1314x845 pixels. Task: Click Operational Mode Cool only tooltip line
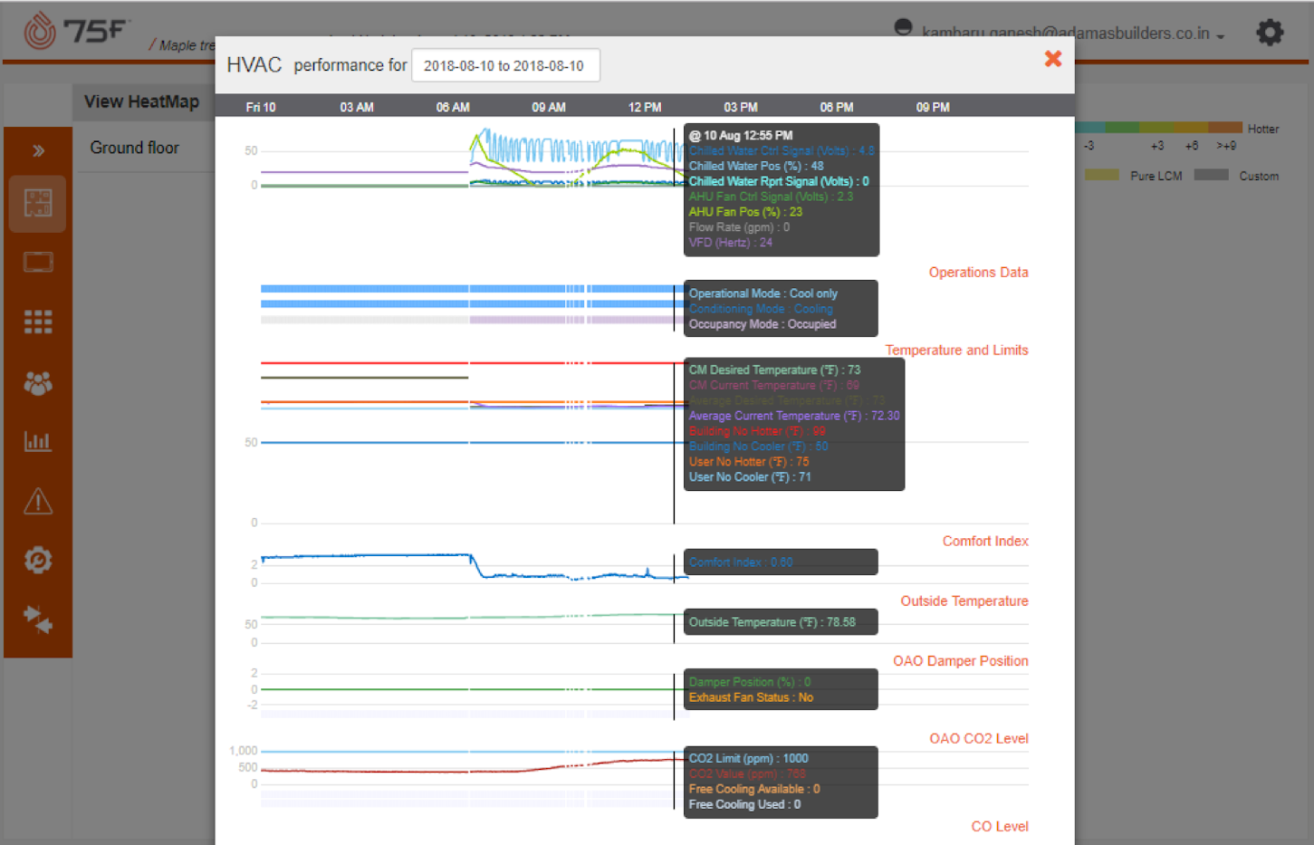click(x=763, y=293)
